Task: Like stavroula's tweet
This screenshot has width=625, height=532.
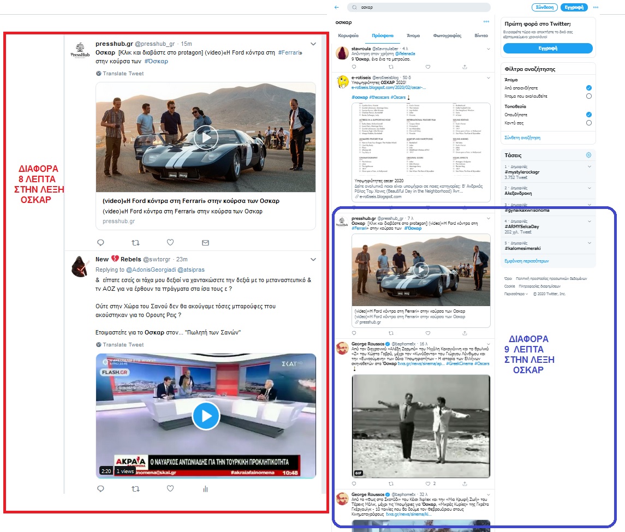Action: tap(428, 67)
